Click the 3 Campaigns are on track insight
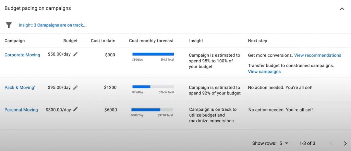 (60, 25)
